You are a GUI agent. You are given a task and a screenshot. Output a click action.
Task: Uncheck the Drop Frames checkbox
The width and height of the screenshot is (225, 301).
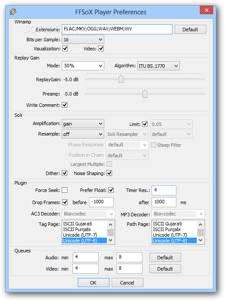click(65, 202)
